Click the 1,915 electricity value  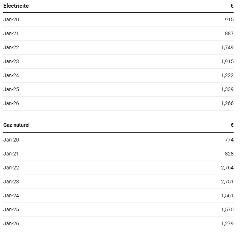(x=227, y=61)
